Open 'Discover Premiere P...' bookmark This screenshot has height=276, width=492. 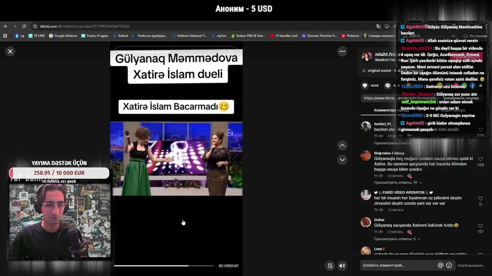pos(319,36)
